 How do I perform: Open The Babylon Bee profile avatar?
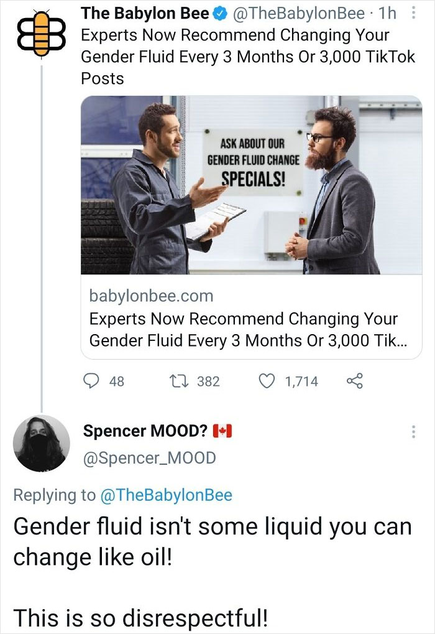pos(40,33)
